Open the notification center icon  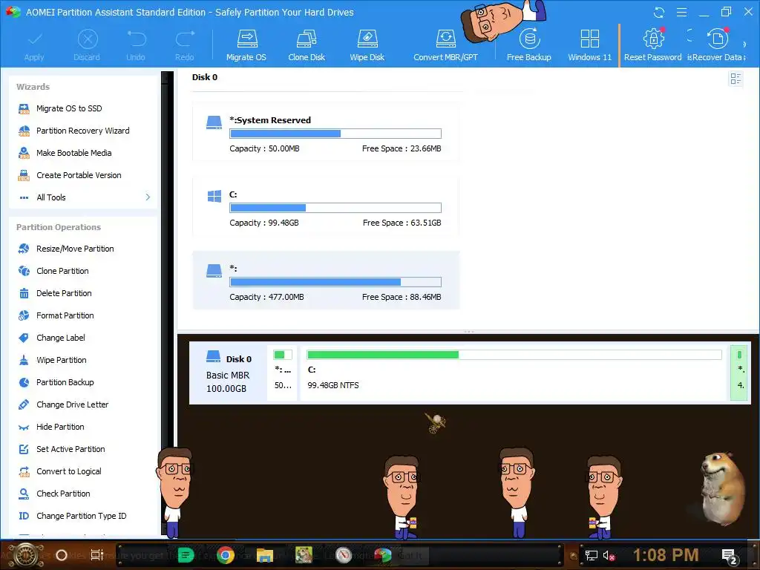pyautogui.click(x=730, y=556)
